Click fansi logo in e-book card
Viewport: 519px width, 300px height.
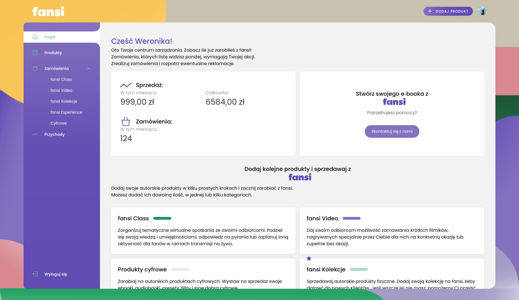[394, 102]
